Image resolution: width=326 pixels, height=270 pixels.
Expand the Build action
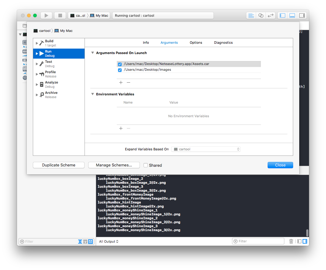[37, 43]
